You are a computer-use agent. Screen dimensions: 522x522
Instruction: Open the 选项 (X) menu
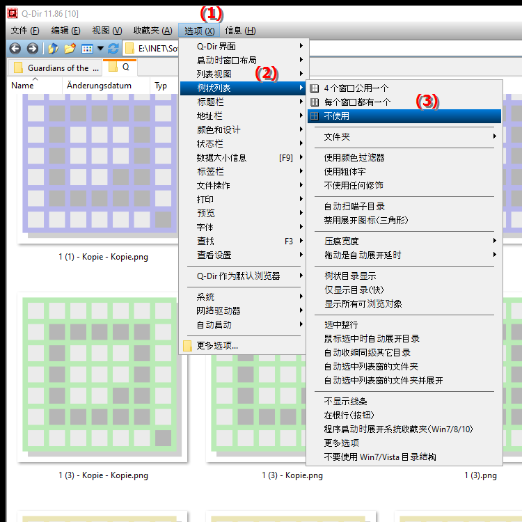tap(199, 31)
